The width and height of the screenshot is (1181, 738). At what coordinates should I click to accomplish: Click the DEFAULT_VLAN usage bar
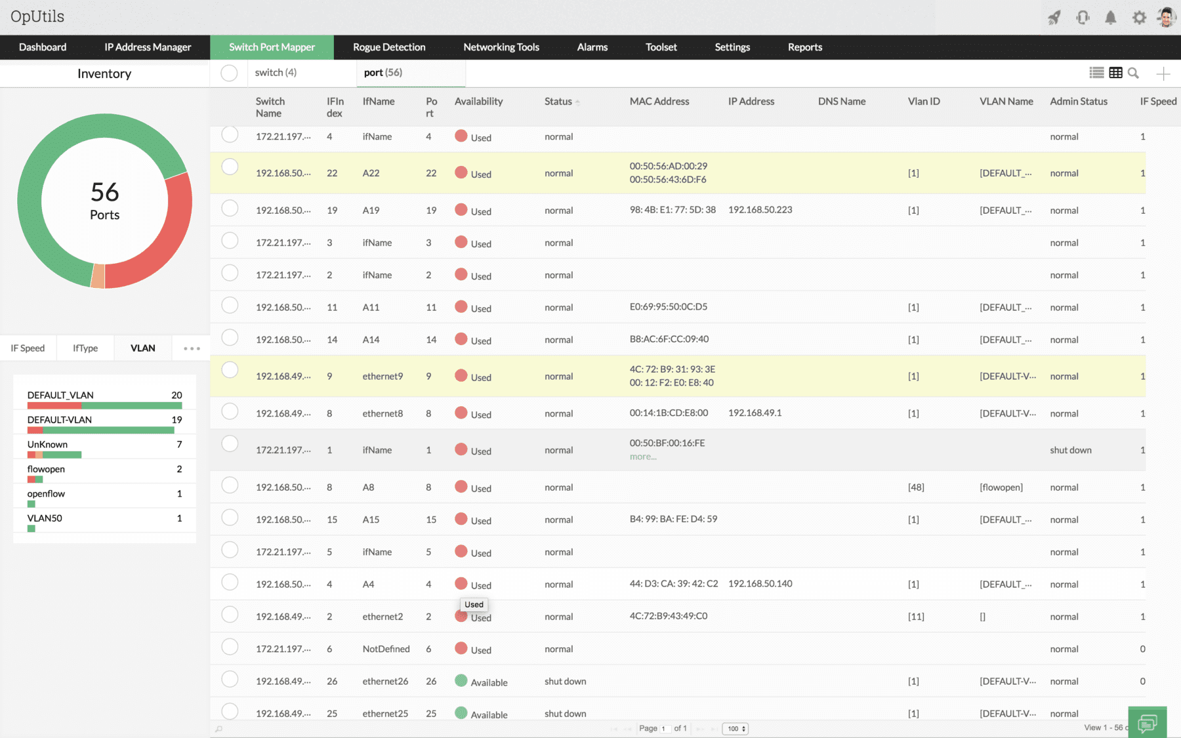104,405
